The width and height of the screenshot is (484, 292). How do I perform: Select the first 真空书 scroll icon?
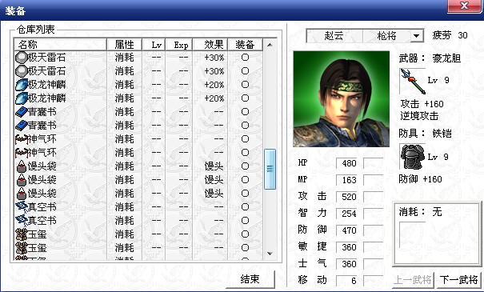[22, 207]
